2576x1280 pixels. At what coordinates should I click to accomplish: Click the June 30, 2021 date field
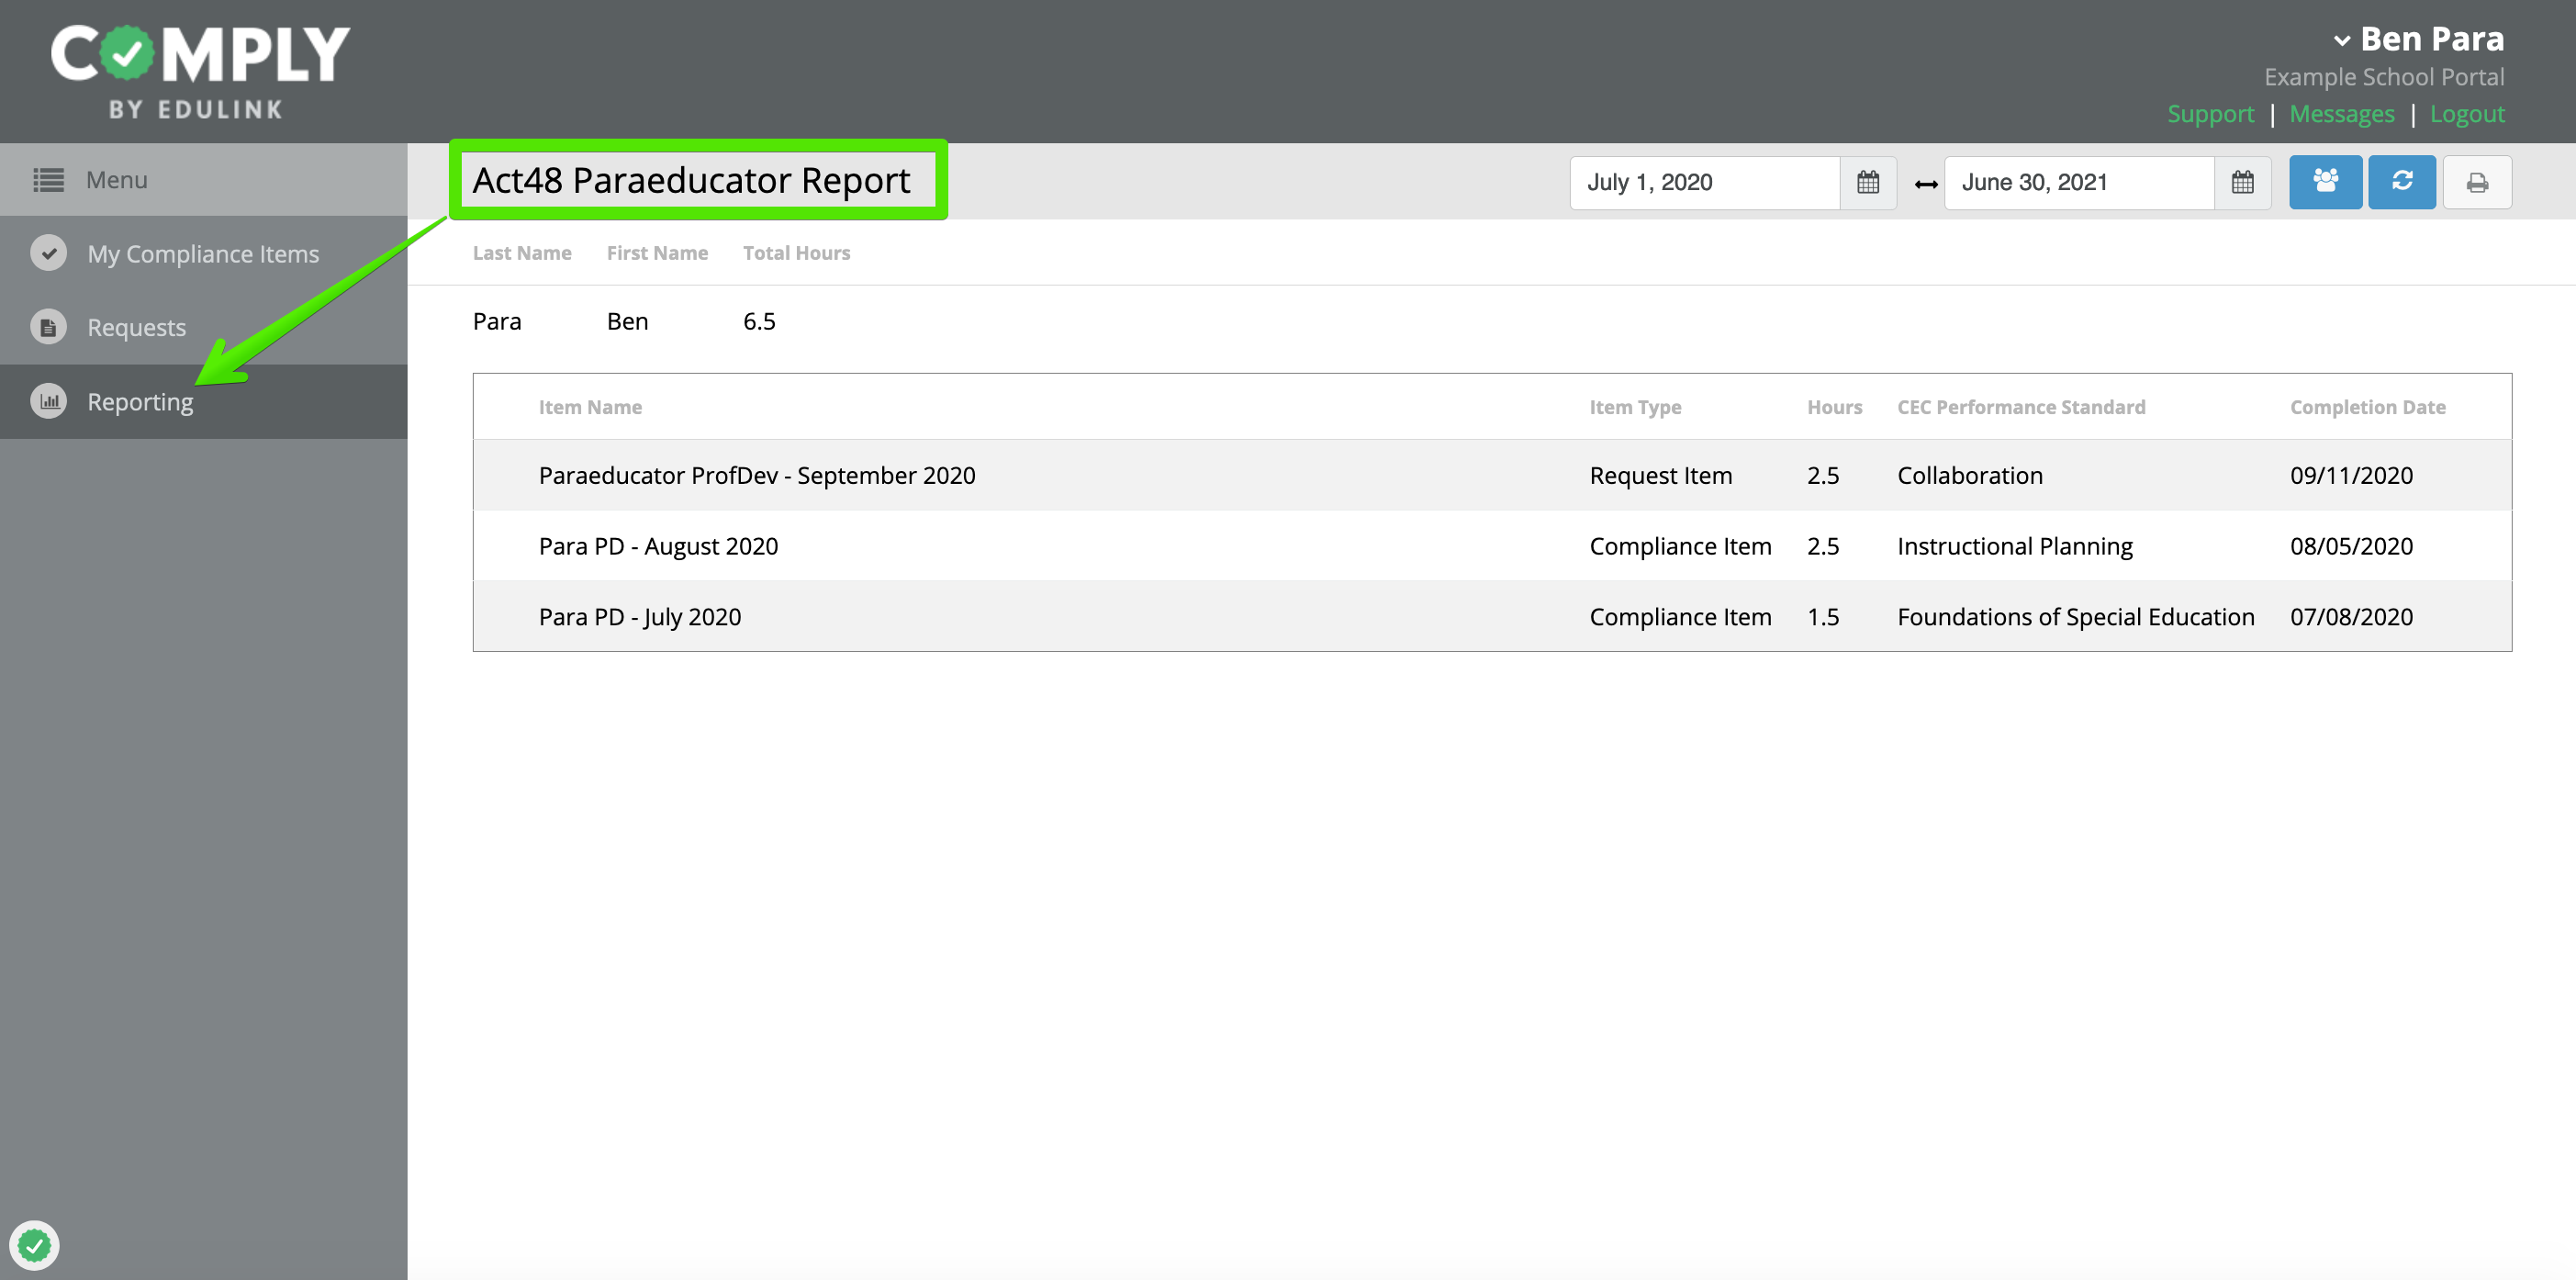(2078, 183)
